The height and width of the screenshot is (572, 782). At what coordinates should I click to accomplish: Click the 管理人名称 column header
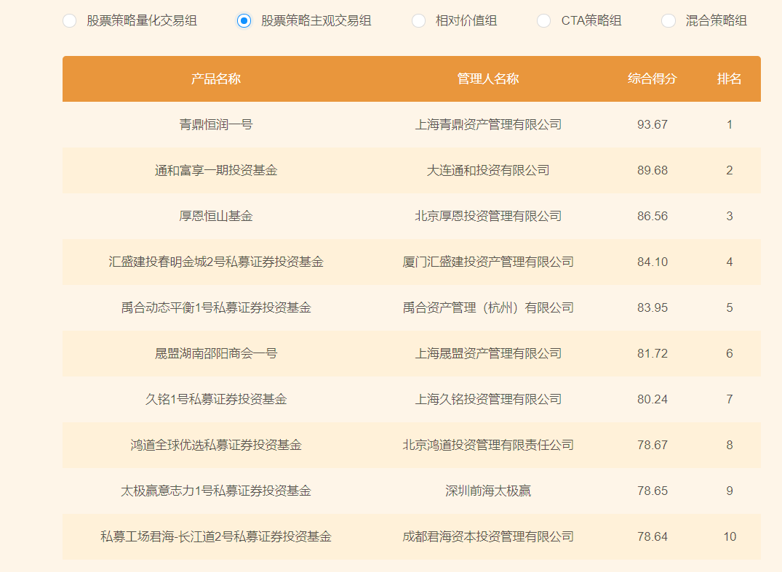488,78
